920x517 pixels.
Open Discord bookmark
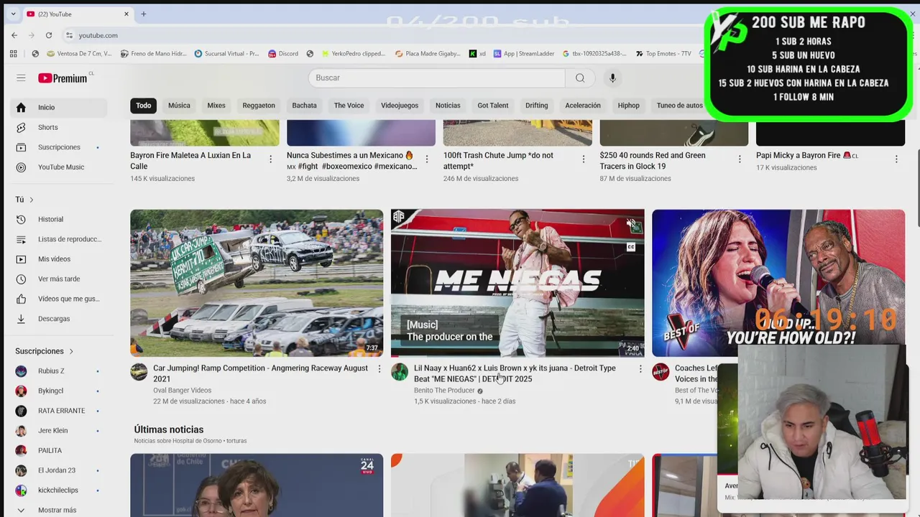coord(282,53)
